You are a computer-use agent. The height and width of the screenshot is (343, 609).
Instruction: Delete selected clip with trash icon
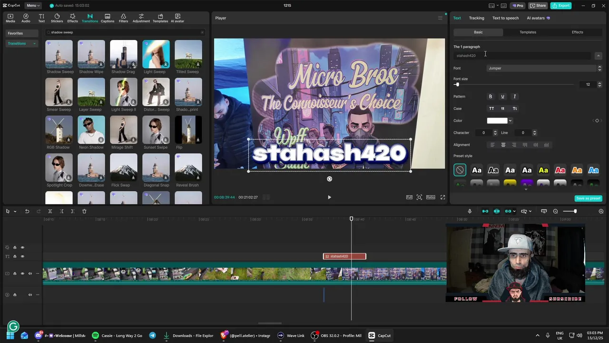pyautogui.click(x=84, y=211)
